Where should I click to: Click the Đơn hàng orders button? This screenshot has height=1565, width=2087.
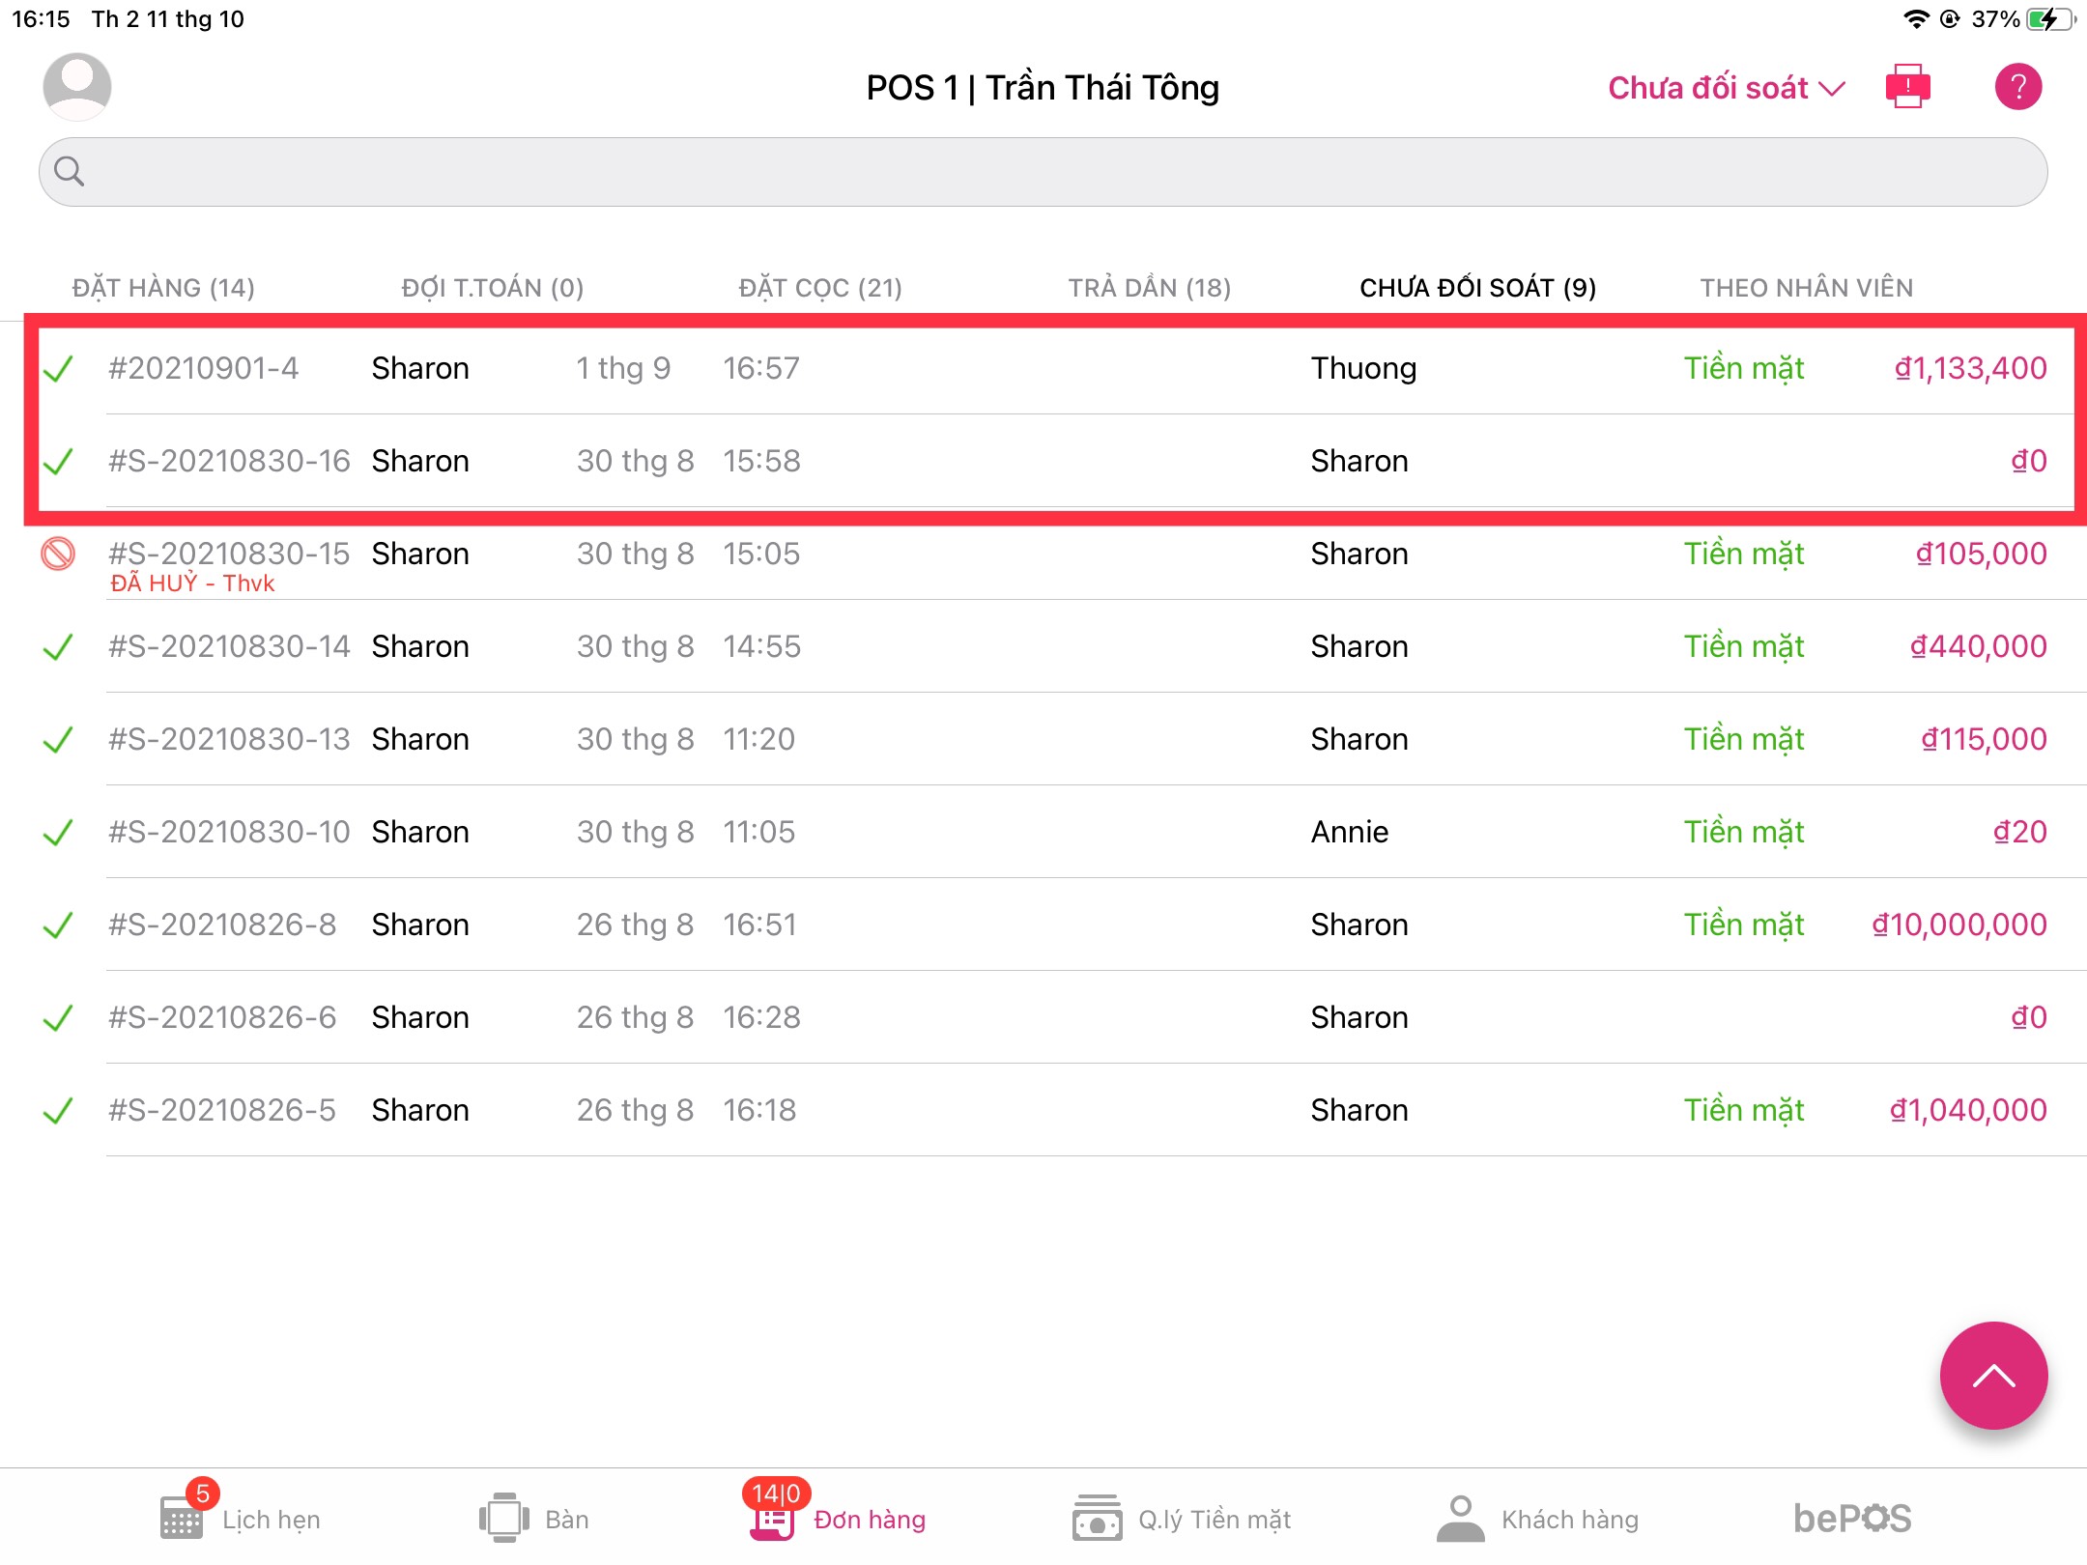pyautogui.click(x=837, y=1518)
